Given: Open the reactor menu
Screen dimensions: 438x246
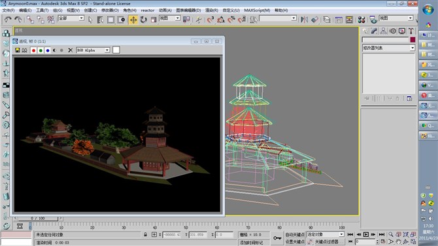Looking at the screenshot, I should (x=148, y=10).
